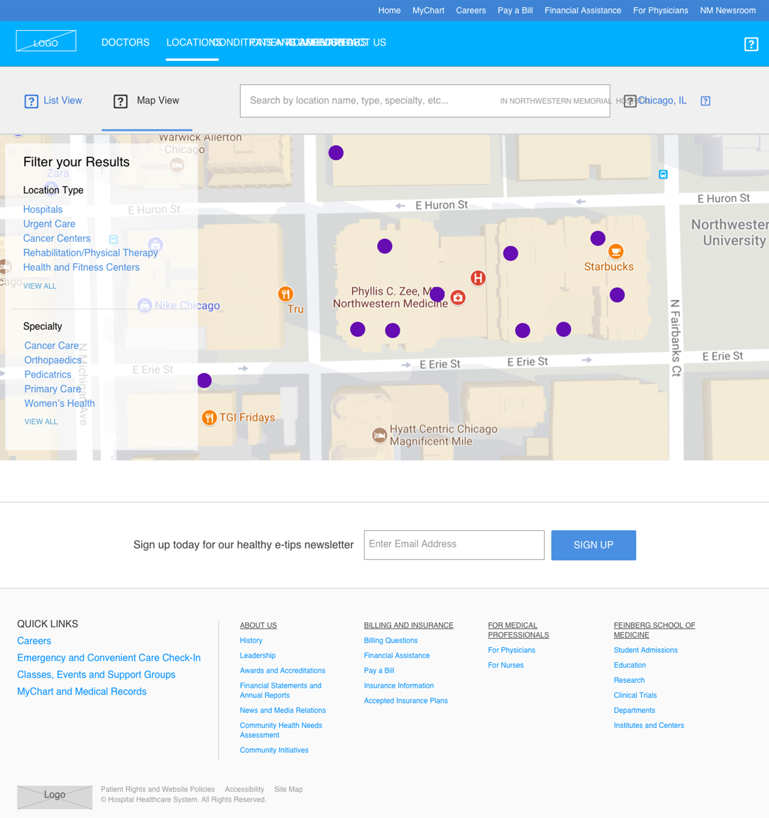Screen dimensions: 769x818
Task: Click the Hyatt Centric hotel map icon
Action: point(379,435)
